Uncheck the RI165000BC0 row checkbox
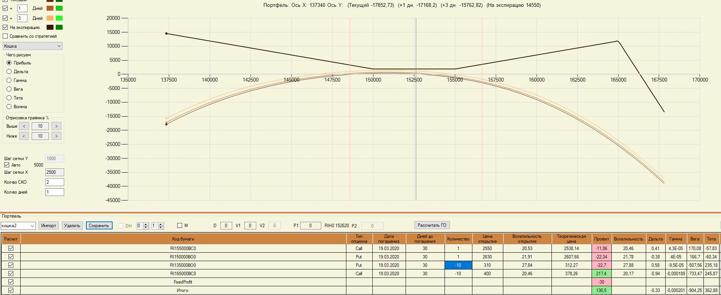This screenshot has height=295, width=721. [x=11, y=273]
